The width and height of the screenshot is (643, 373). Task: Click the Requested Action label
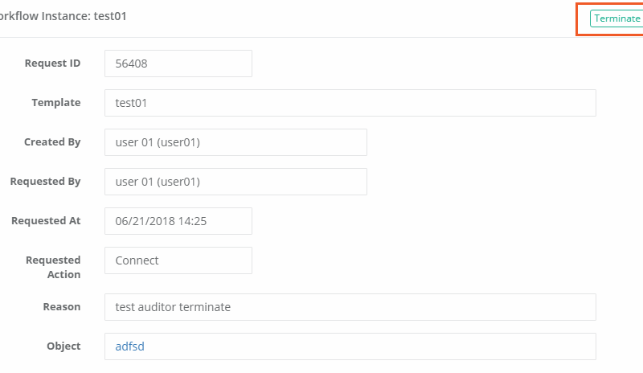tap(53, 267)
